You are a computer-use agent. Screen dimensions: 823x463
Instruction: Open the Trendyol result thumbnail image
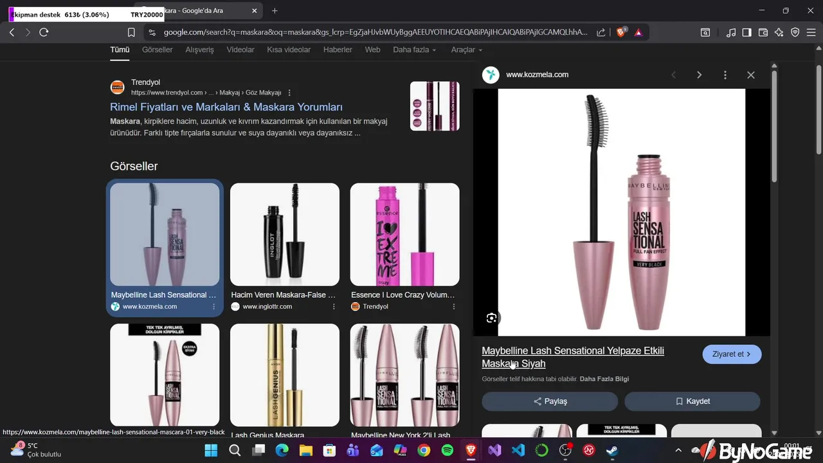pos(435,106)
